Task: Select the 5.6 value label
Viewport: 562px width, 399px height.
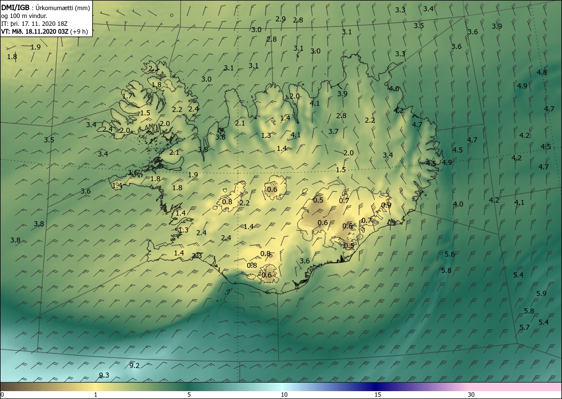Action: tap(450, 254)
